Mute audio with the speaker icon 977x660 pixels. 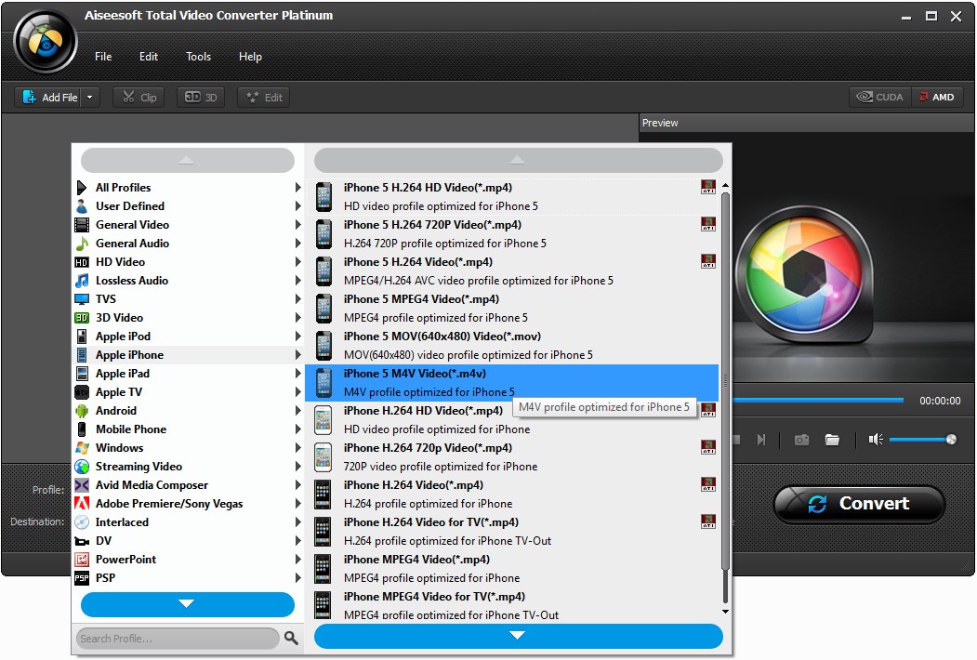[x=876, y=440]
